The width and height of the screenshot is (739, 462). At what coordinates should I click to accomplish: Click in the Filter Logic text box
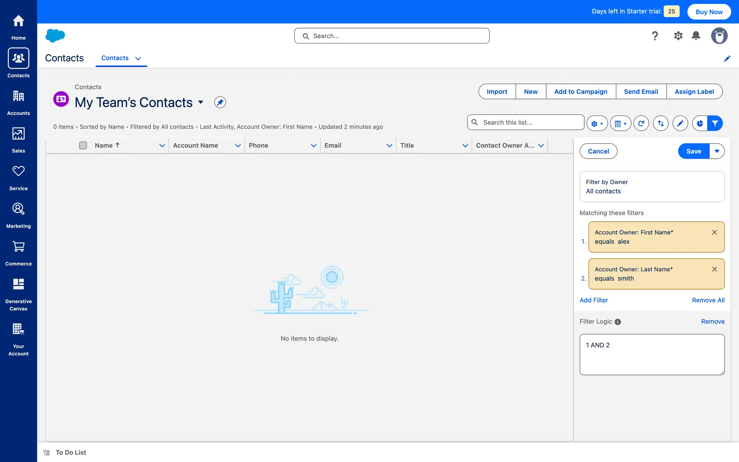tap(652, 354)
